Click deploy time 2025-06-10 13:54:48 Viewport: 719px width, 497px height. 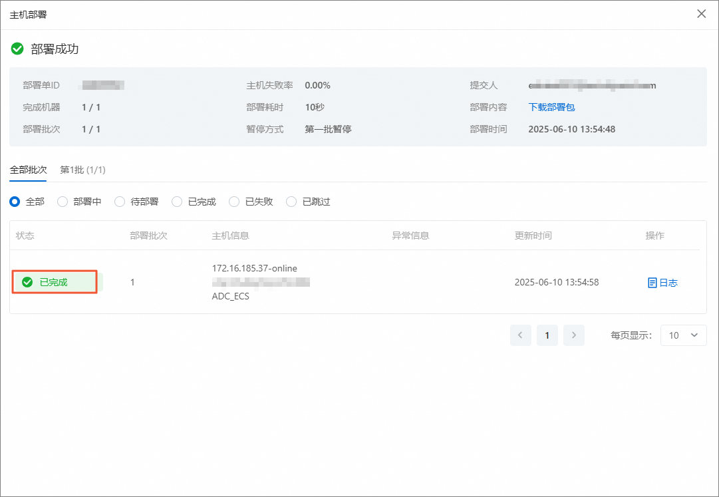click(x=572, y=129)
